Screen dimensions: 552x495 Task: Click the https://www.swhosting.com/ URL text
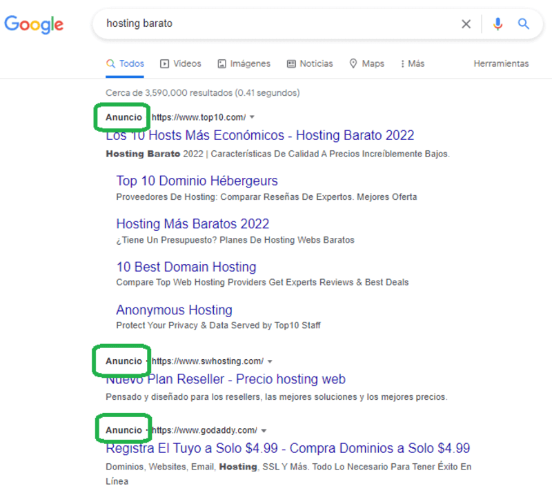click(x=208, y=361)
